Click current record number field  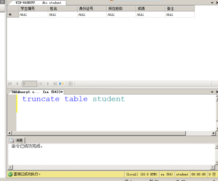30,84
